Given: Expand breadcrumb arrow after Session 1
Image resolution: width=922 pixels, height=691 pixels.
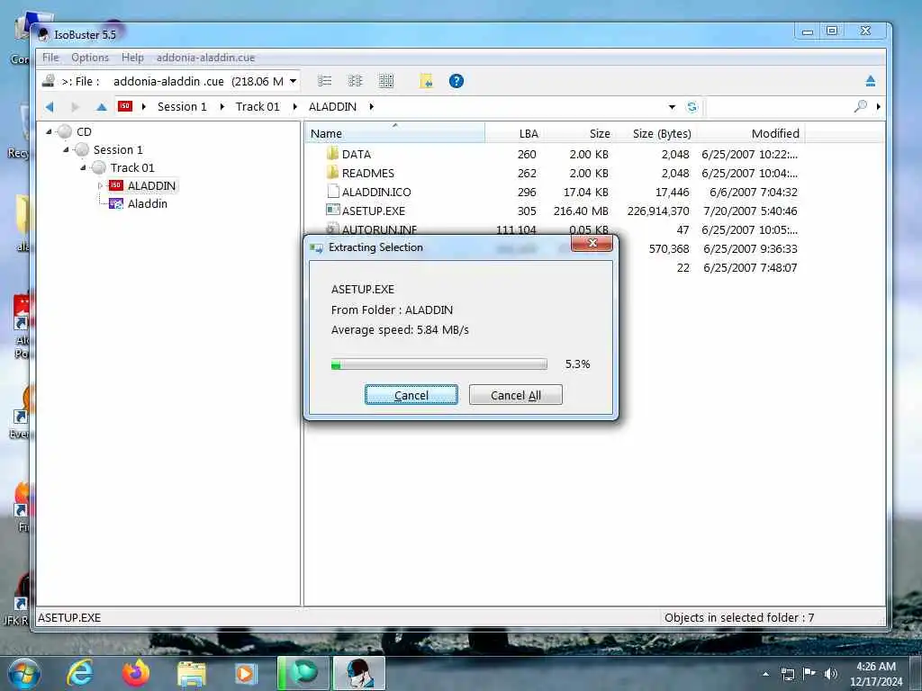Looking at the screenshot, I should click(x=221, y=106).
